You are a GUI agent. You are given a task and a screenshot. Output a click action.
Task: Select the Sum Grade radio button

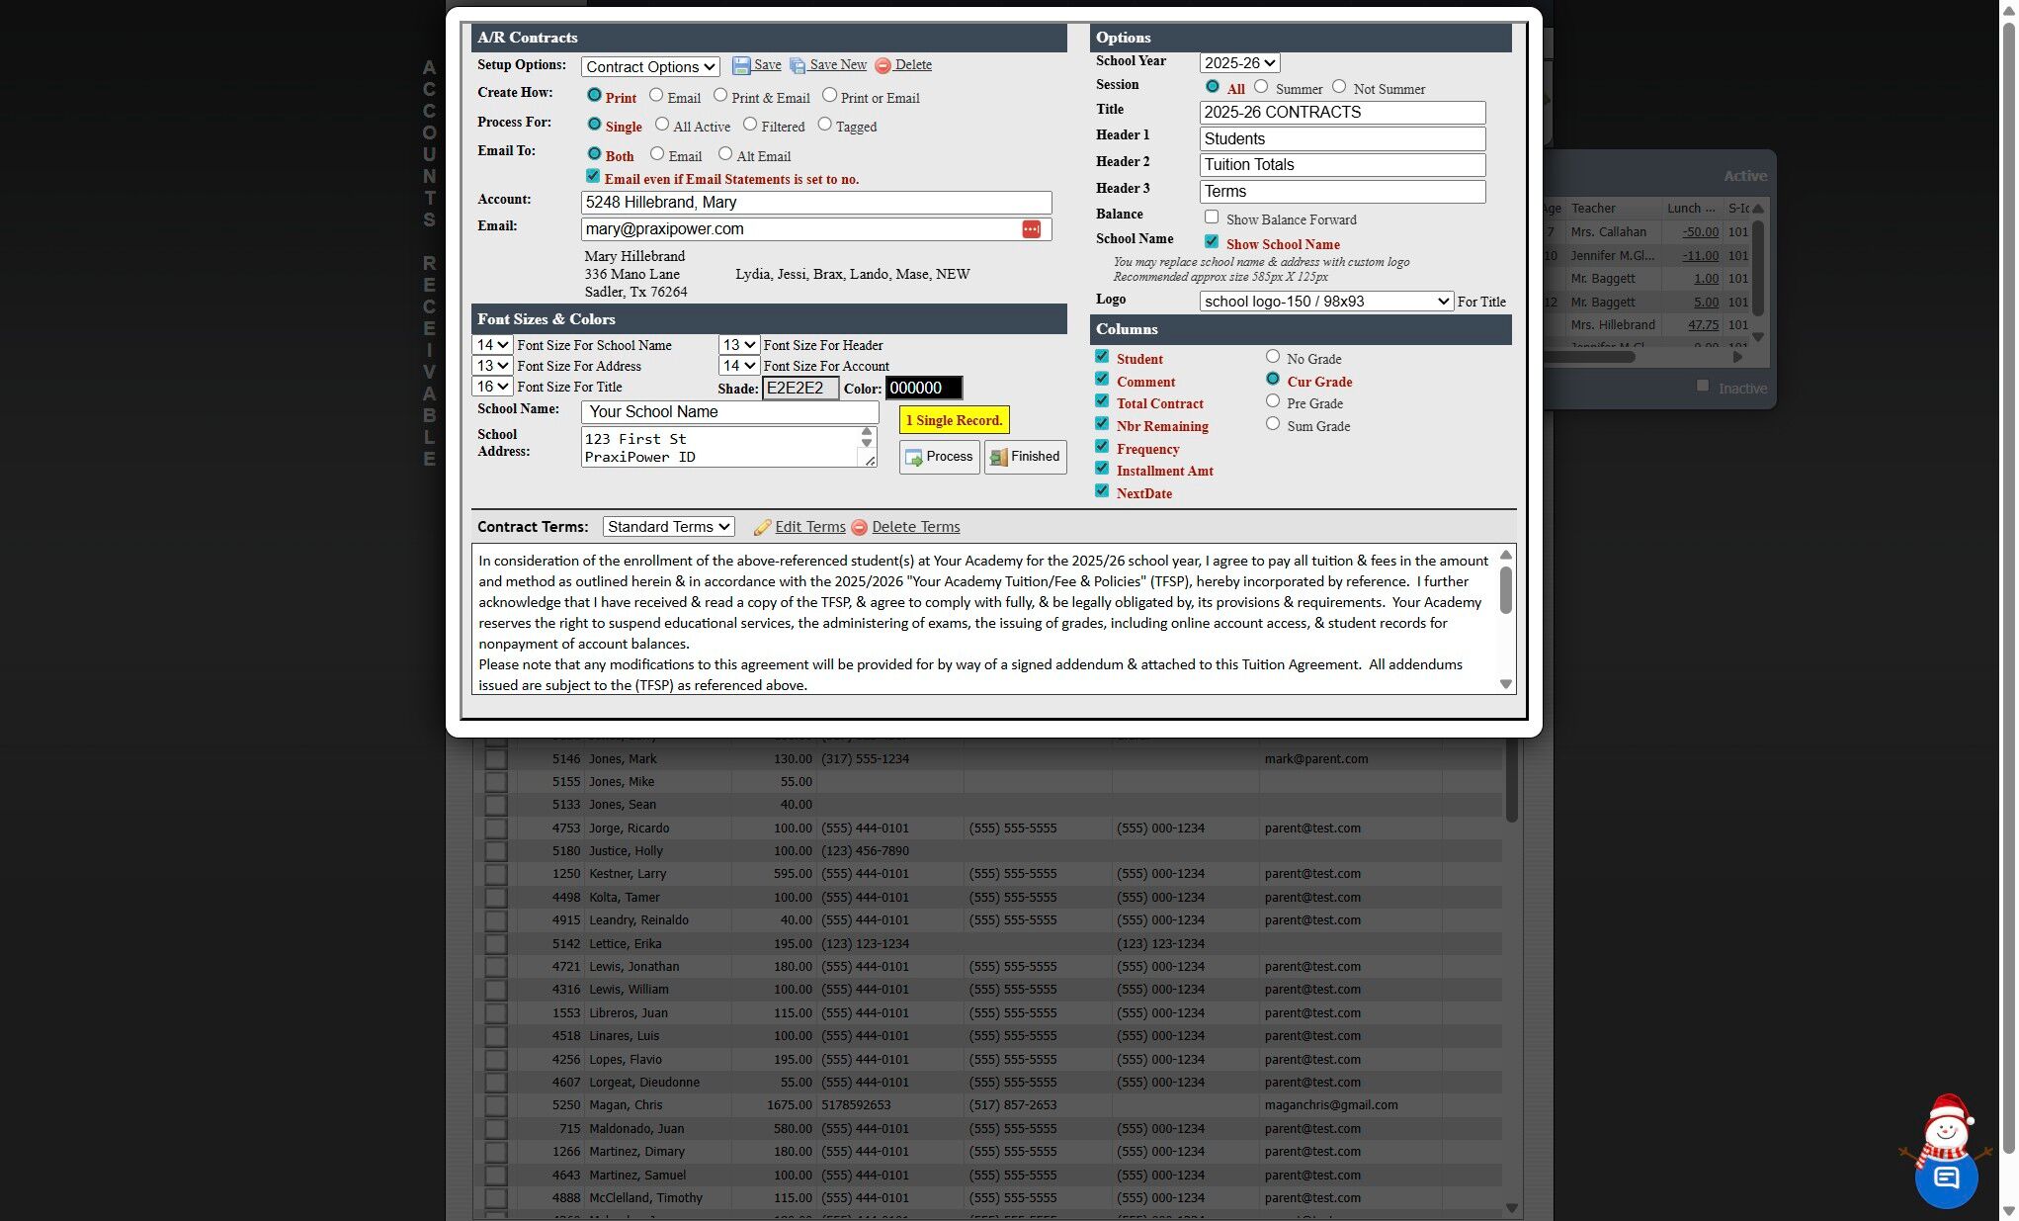pyautogui.click(x=1273, y=424)
